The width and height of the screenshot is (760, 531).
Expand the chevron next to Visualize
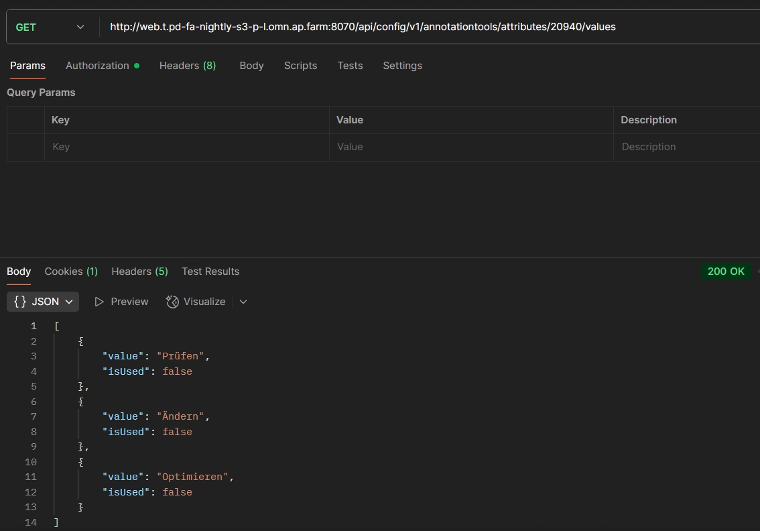point(243,302)
